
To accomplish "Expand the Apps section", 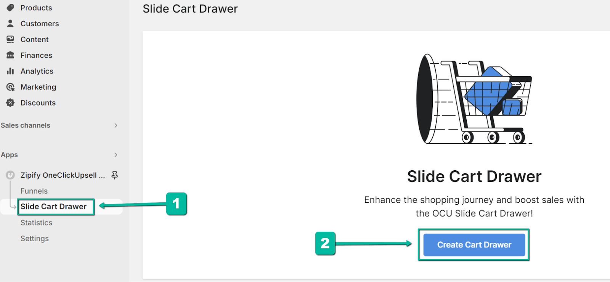I will coord(116,155).
